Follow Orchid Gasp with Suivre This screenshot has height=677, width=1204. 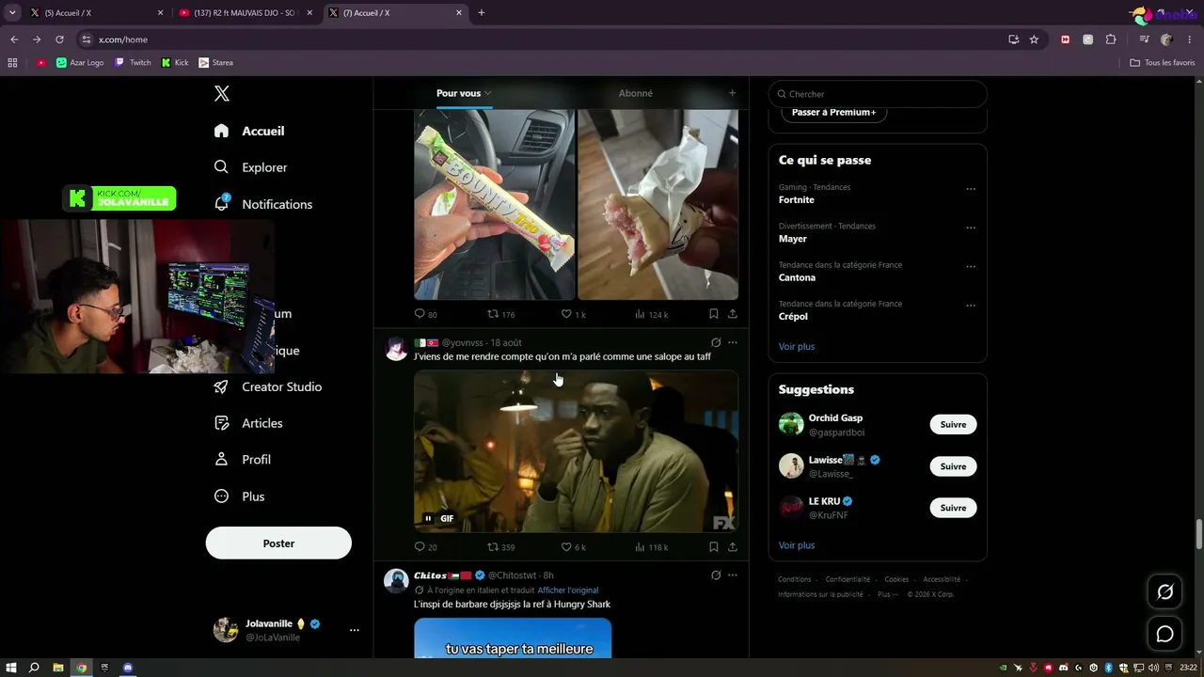[x=953, y=425]
